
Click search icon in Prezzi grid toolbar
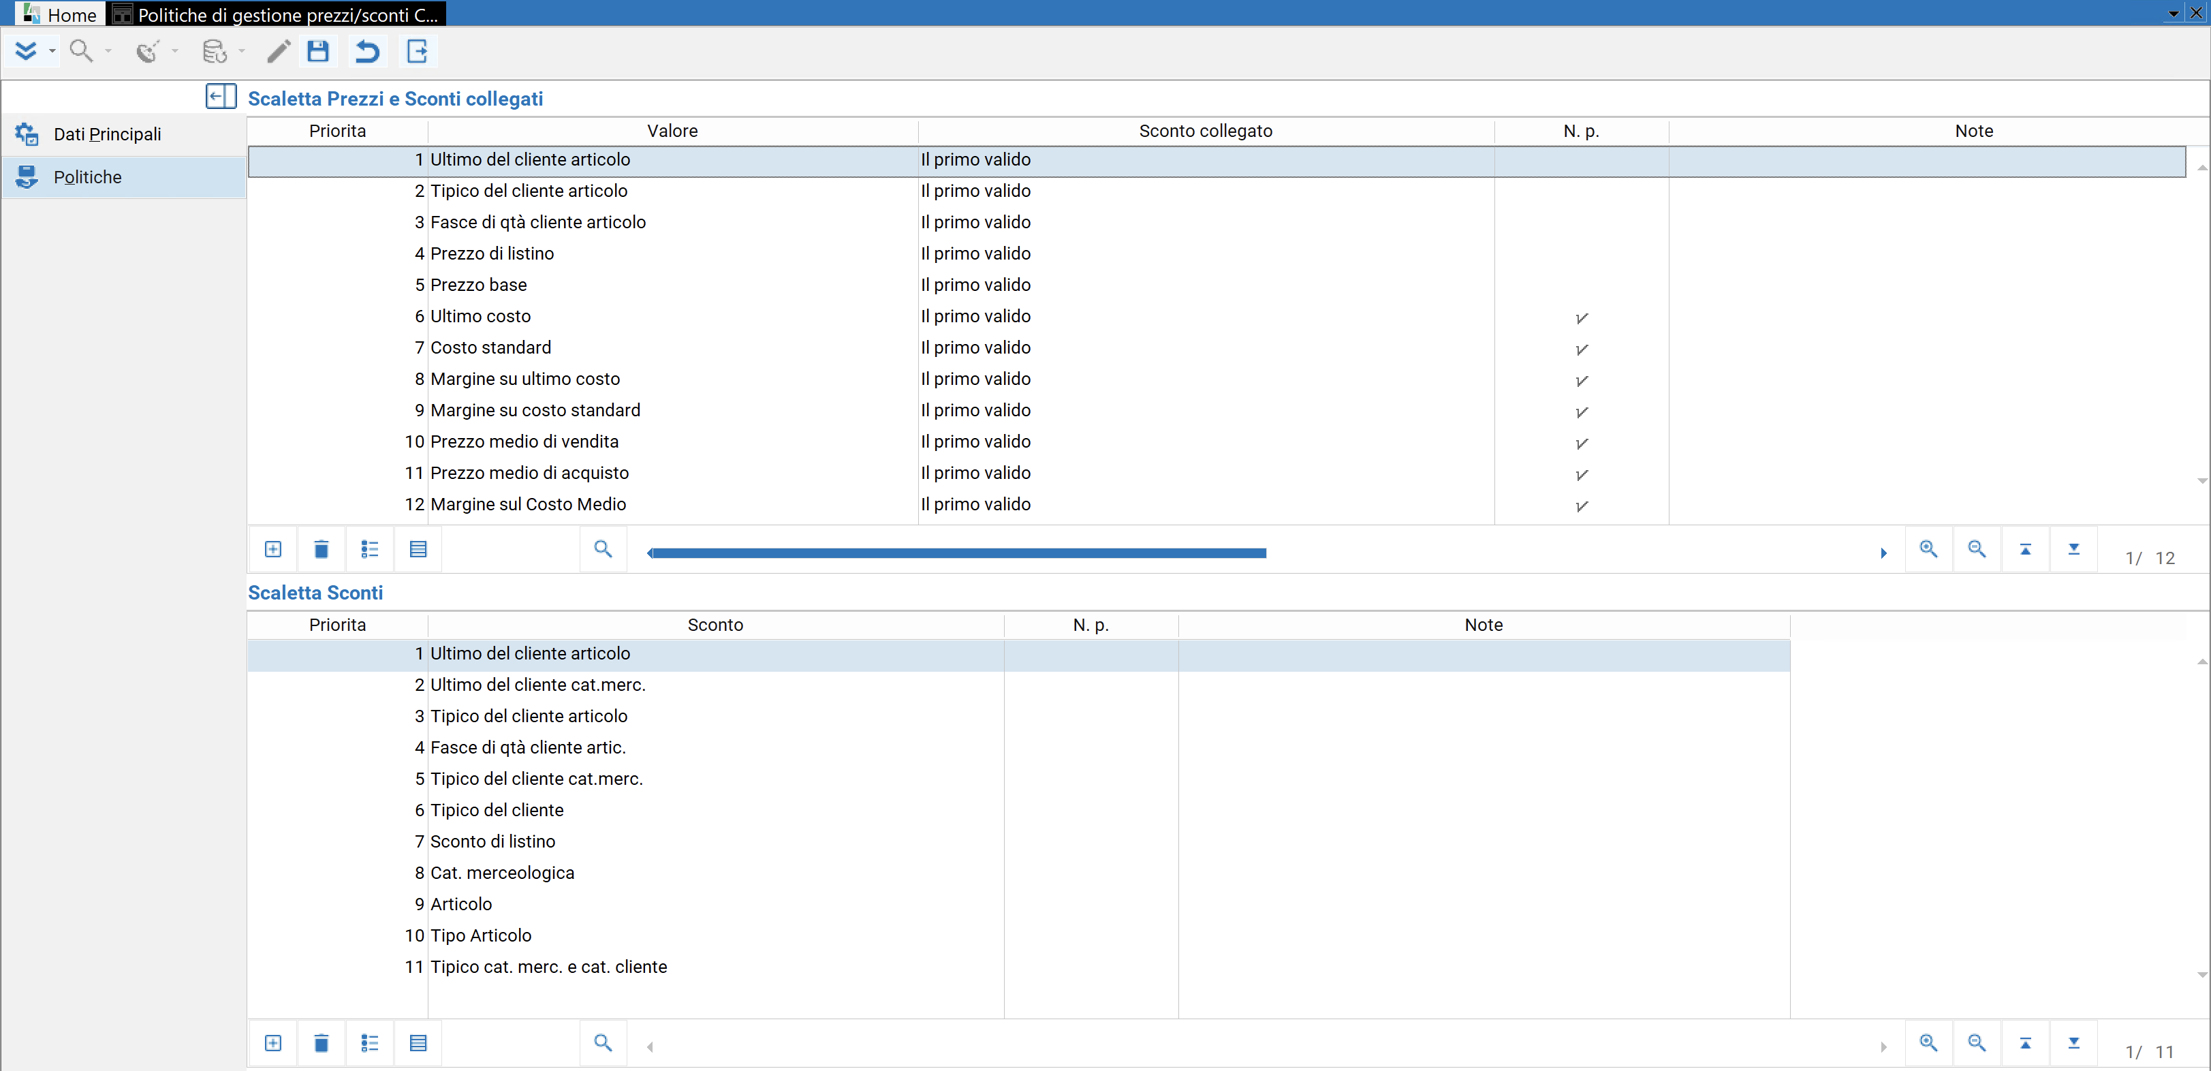pos(603,549)
